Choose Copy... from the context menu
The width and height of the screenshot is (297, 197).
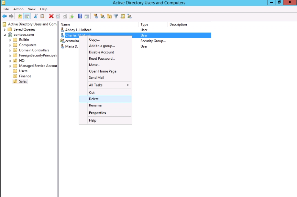(105, 39)
